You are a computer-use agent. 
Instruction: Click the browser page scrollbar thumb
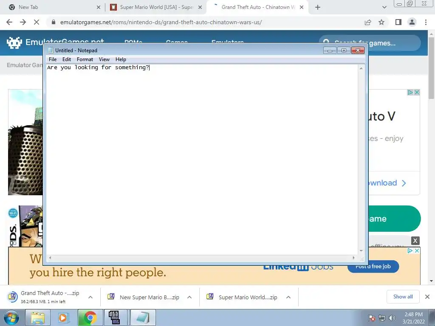[431, 68]
